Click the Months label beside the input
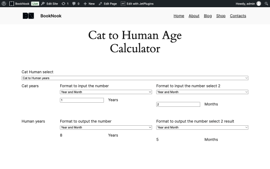Screen dimensions: 270x169 tap(211, 104)
